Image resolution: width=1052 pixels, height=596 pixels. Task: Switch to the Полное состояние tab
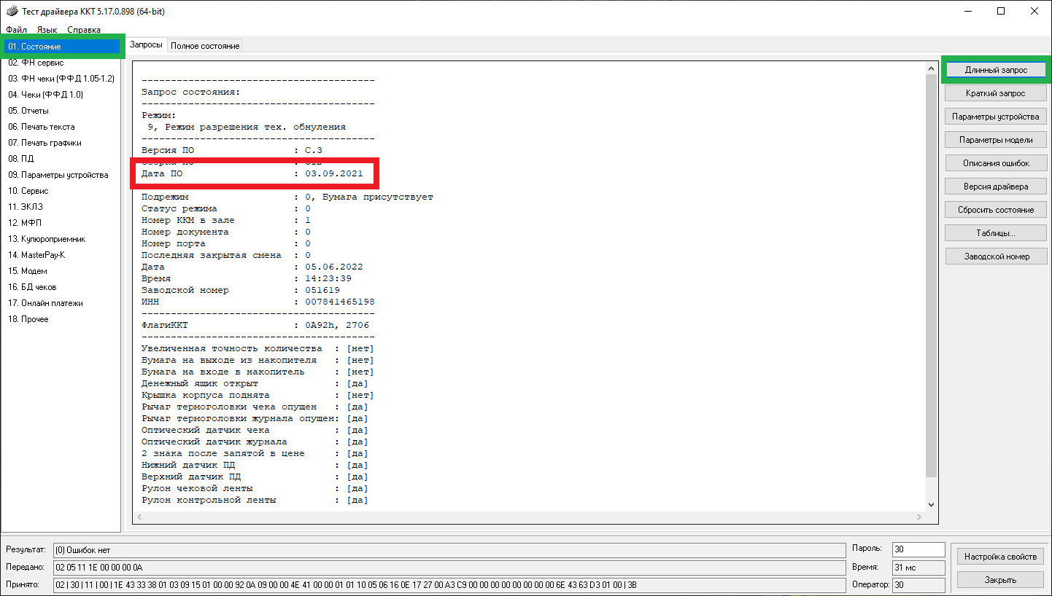(x=205, y=46)
